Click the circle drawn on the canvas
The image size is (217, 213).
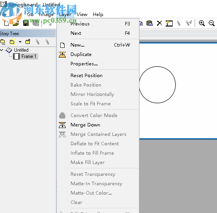pyautogui.click(x=157, y=85)
